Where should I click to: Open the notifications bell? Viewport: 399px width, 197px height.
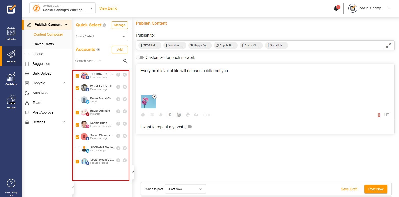(x=336, y=8)
